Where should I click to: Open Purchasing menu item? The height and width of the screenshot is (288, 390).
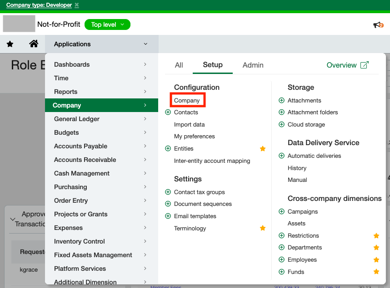pyautogui.click(x=101, y=187)
